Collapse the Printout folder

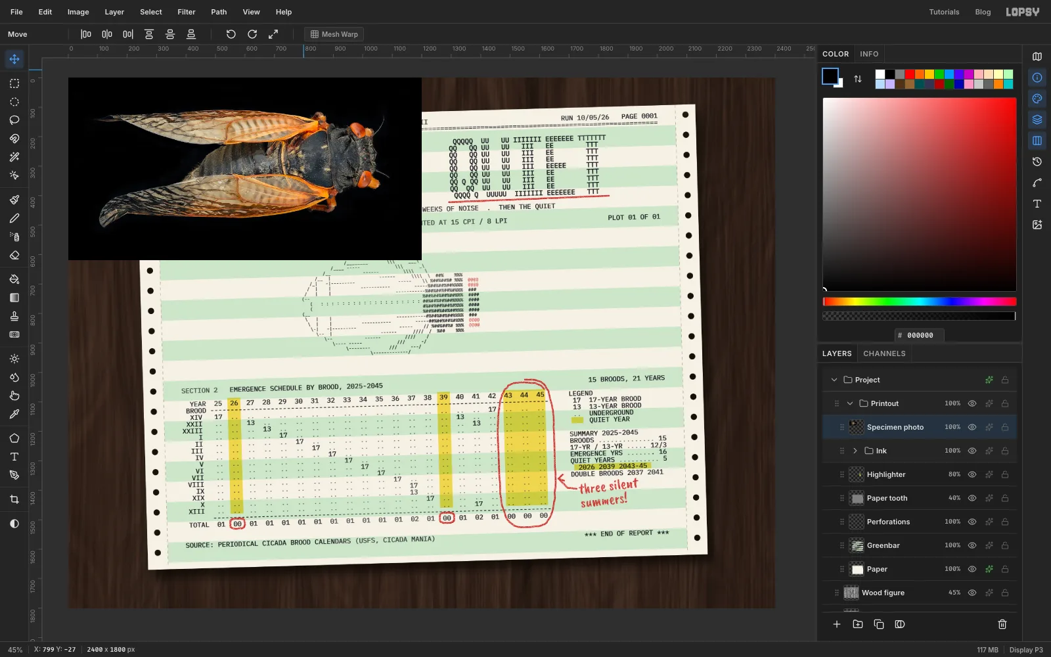click(850, 403)
